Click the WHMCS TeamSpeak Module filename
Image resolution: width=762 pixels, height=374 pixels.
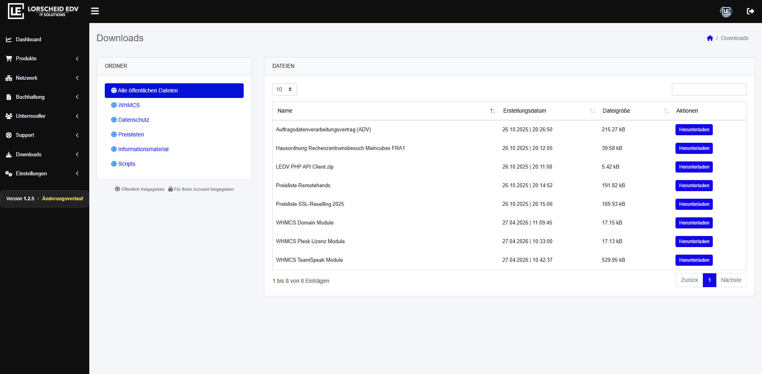point(309,260)
